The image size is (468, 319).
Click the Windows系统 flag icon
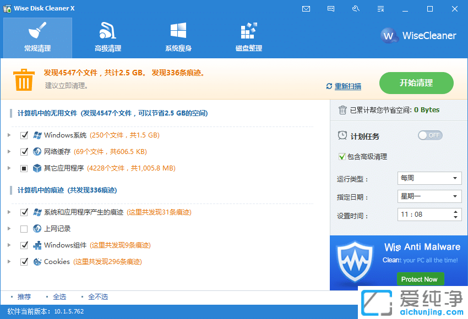(37, 135)
